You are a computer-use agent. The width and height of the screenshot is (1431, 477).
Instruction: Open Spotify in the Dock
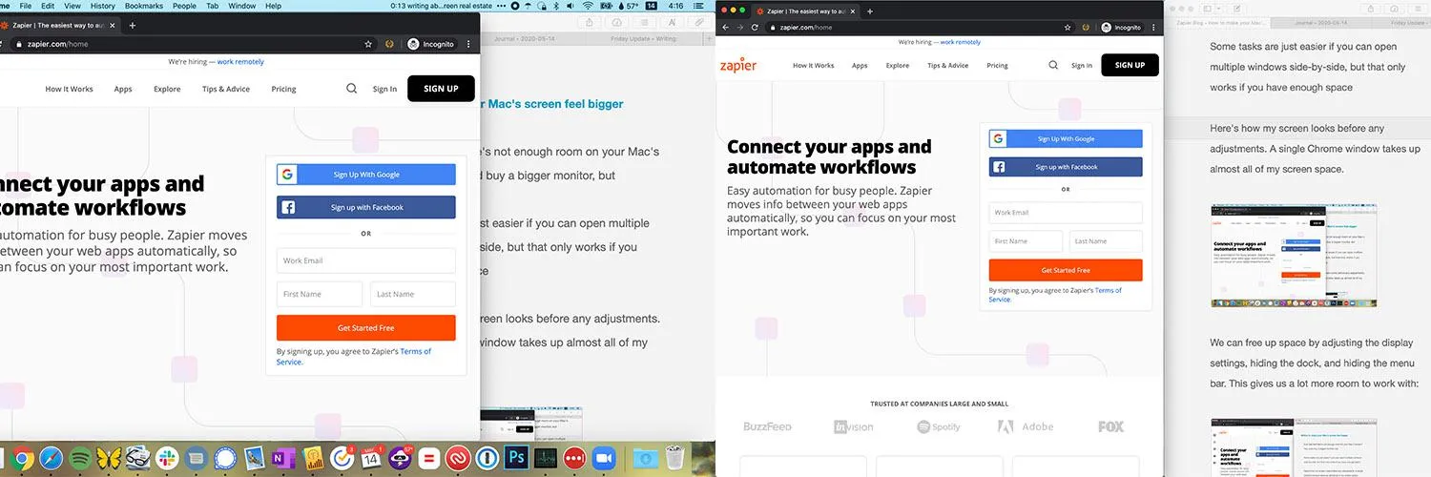coord(80,459)
